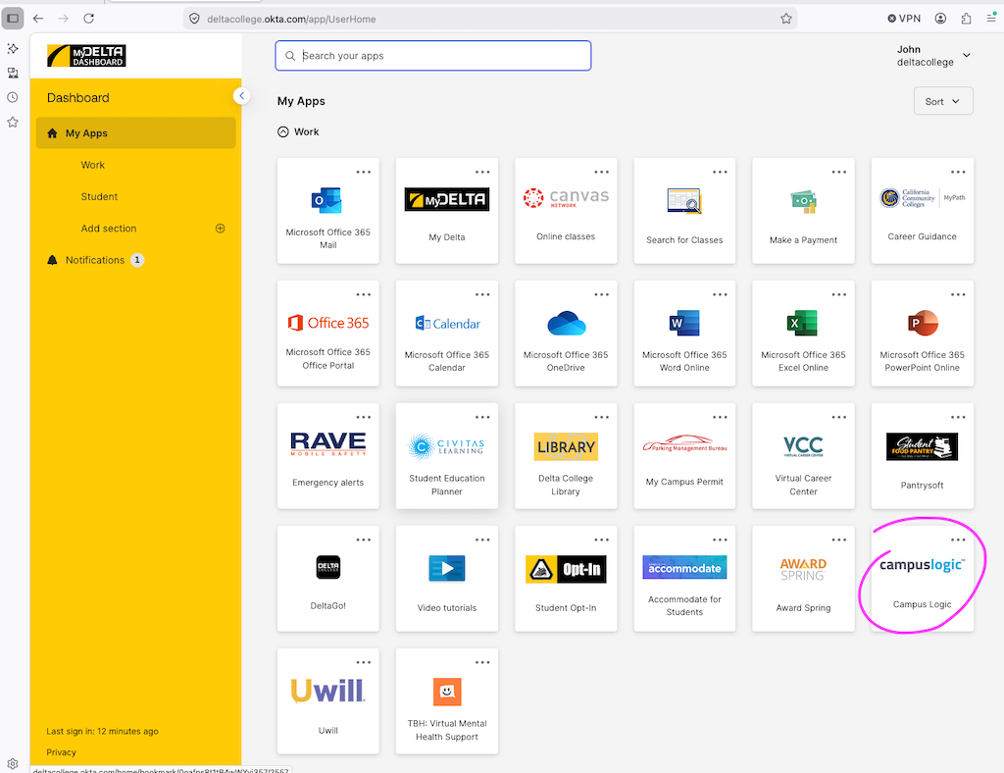Click the browser back arrow
Image resolution: width=1004 pixels, height=773 pixels.
(x=38, y=19)
